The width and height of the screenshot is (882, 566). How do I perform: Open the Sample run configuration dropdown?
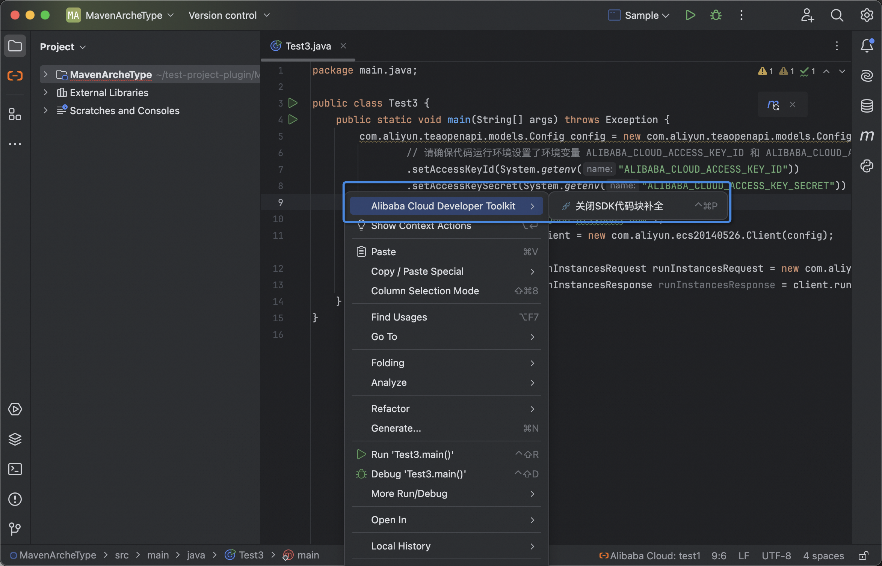[x=639, y=15]
